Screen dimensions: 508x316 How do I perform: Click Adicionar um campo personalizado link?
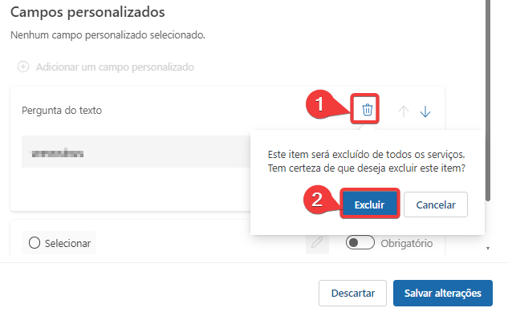click(x=115, y=67)
